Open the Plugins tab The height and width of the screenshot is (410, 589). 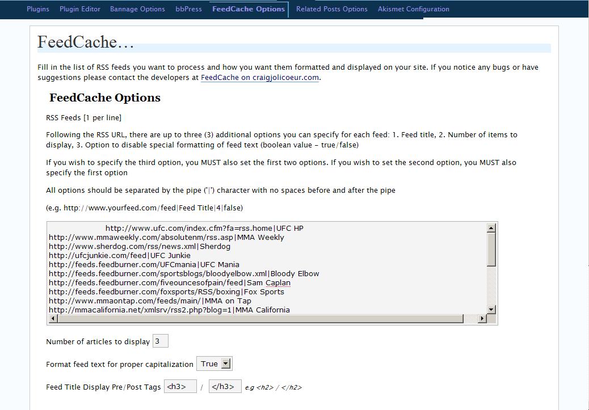[38, 9]
